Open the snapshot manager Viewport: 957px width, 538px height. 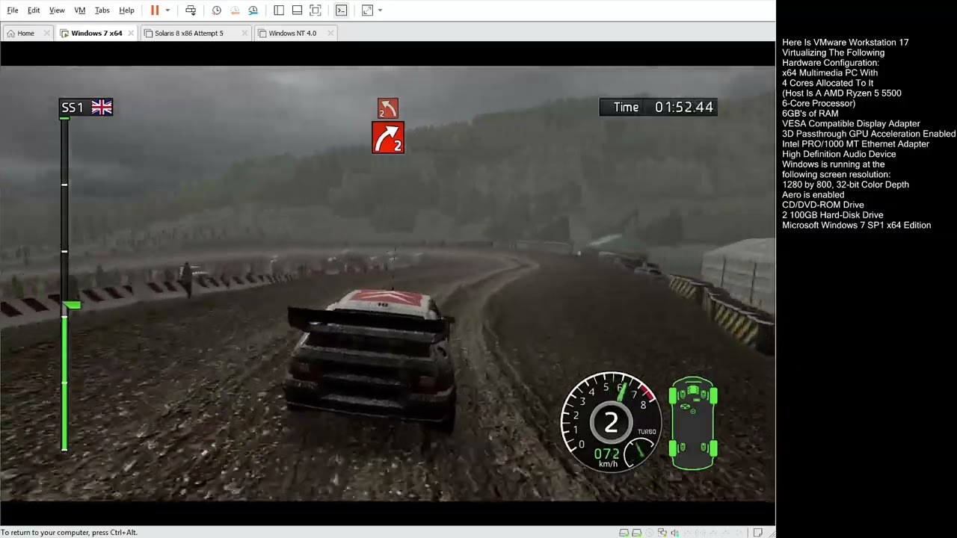[253, 10]
